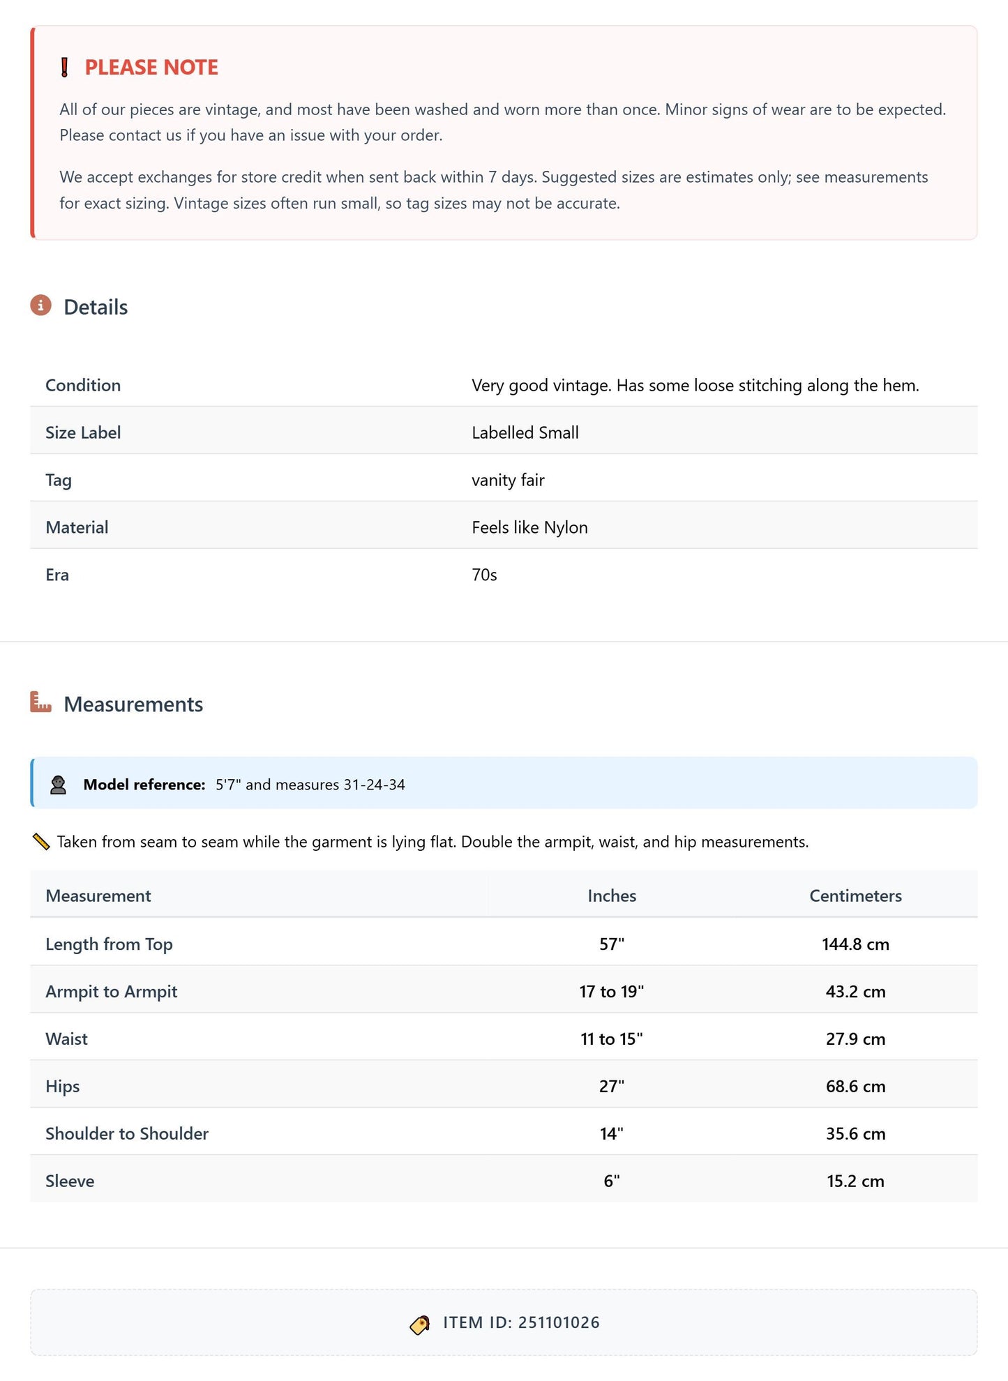1008x1381 pixels.
Task: Click the Inches column header
Action: 612,896
